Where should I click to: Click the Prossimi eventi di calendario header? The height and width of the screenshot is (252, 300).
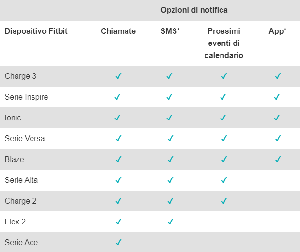pyautogui.click(x=224, y=43)
